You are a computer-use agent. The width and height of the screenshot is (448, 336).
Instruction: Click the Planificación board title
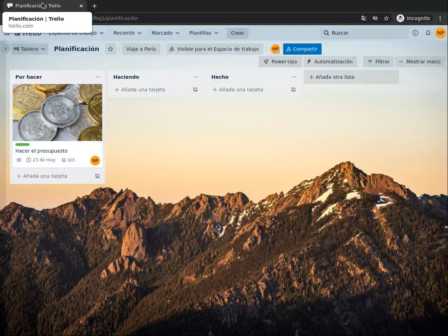point(77,49)
